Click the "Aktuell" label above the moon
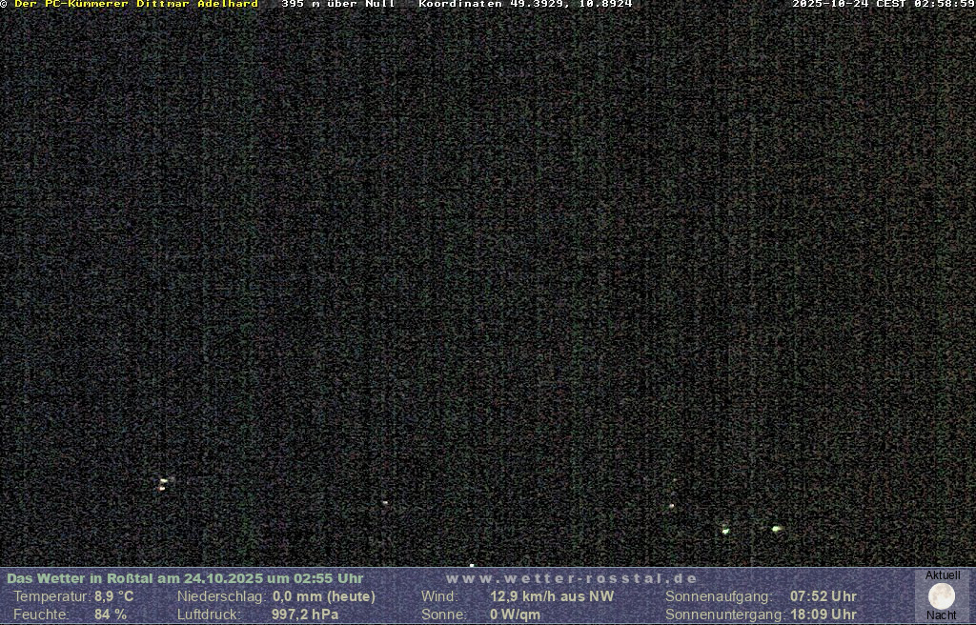 [943, 575]
